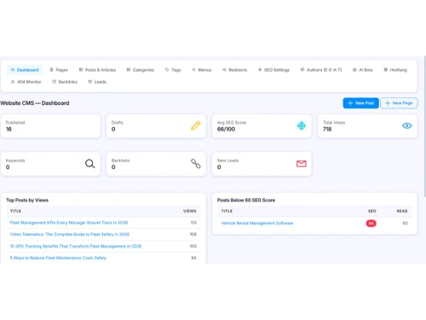
Task: Open the AI Bots tab
Action: pos(363,70)
